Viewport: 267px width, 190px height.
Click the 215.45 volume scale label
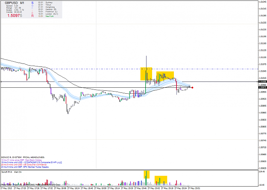click(263, 172)
